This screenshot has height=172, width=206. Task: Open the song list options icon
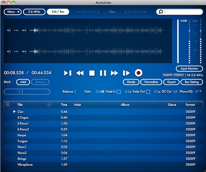[x=8, y=104]
